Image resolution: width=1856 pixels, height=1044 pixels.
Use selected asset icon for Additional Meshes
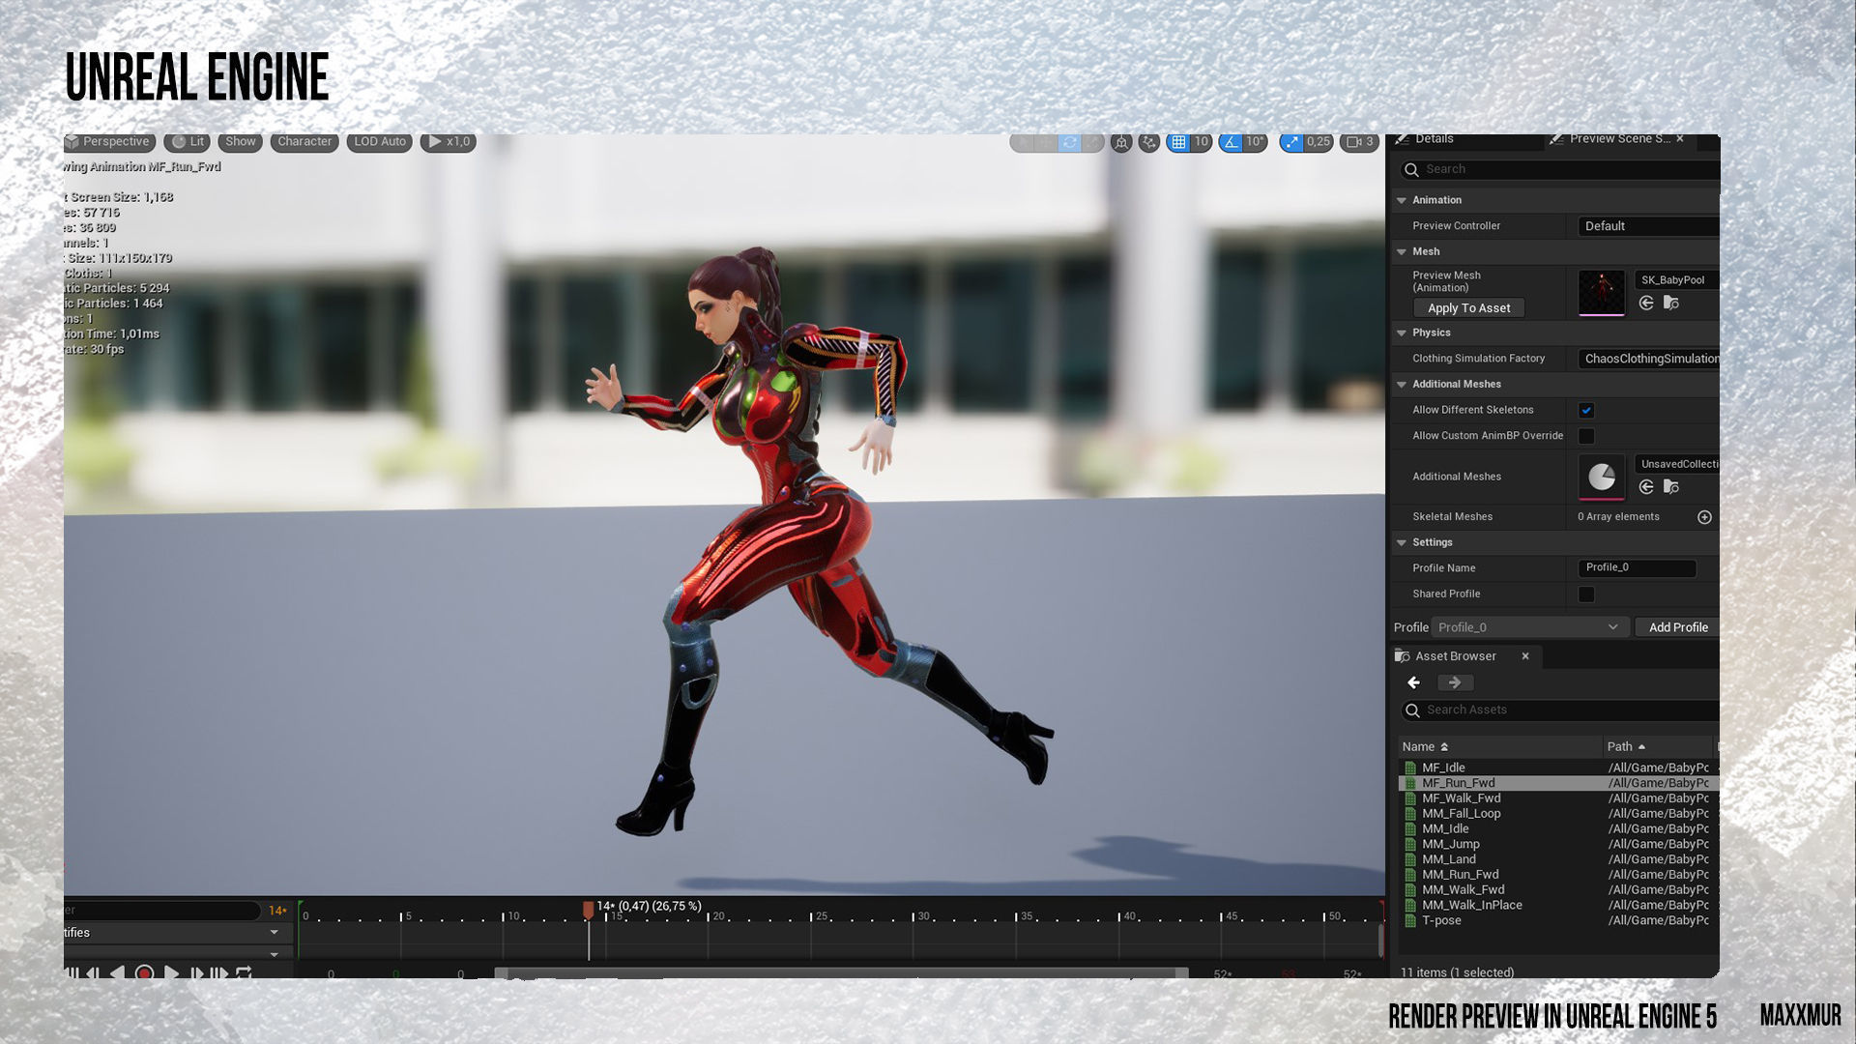click(1646, 487)
